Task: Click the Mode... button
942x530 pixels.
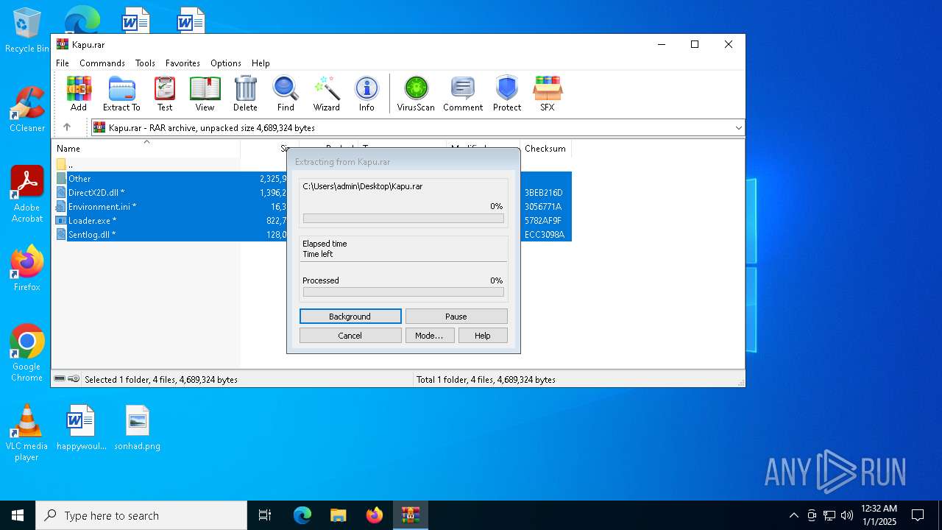Action: (x=429, y=336)
